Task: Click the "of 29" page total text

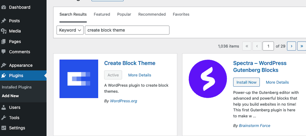Action: coord(281,46)
